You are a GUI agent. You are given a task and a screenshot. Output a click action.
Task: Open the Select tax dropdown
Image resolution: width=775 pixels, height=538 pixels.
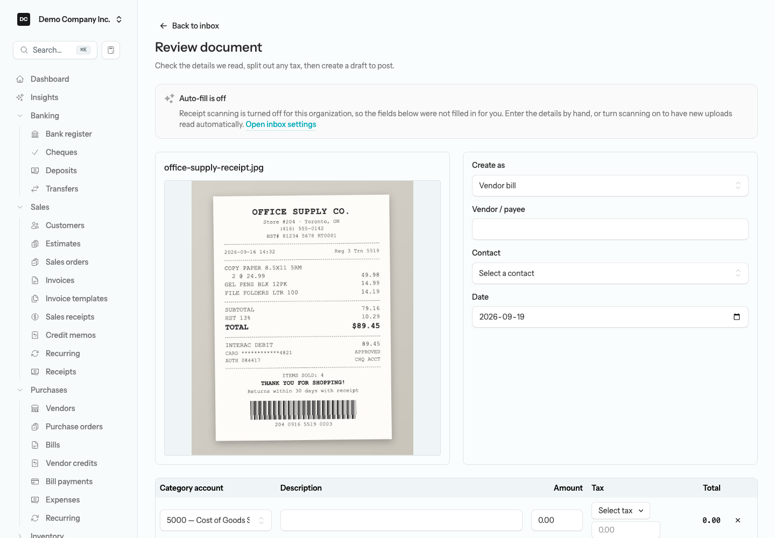point(621,511)
